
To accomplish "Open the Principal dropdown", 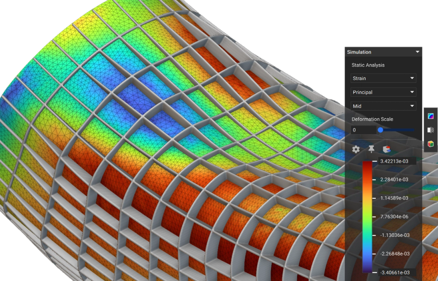I will (383, 92).
